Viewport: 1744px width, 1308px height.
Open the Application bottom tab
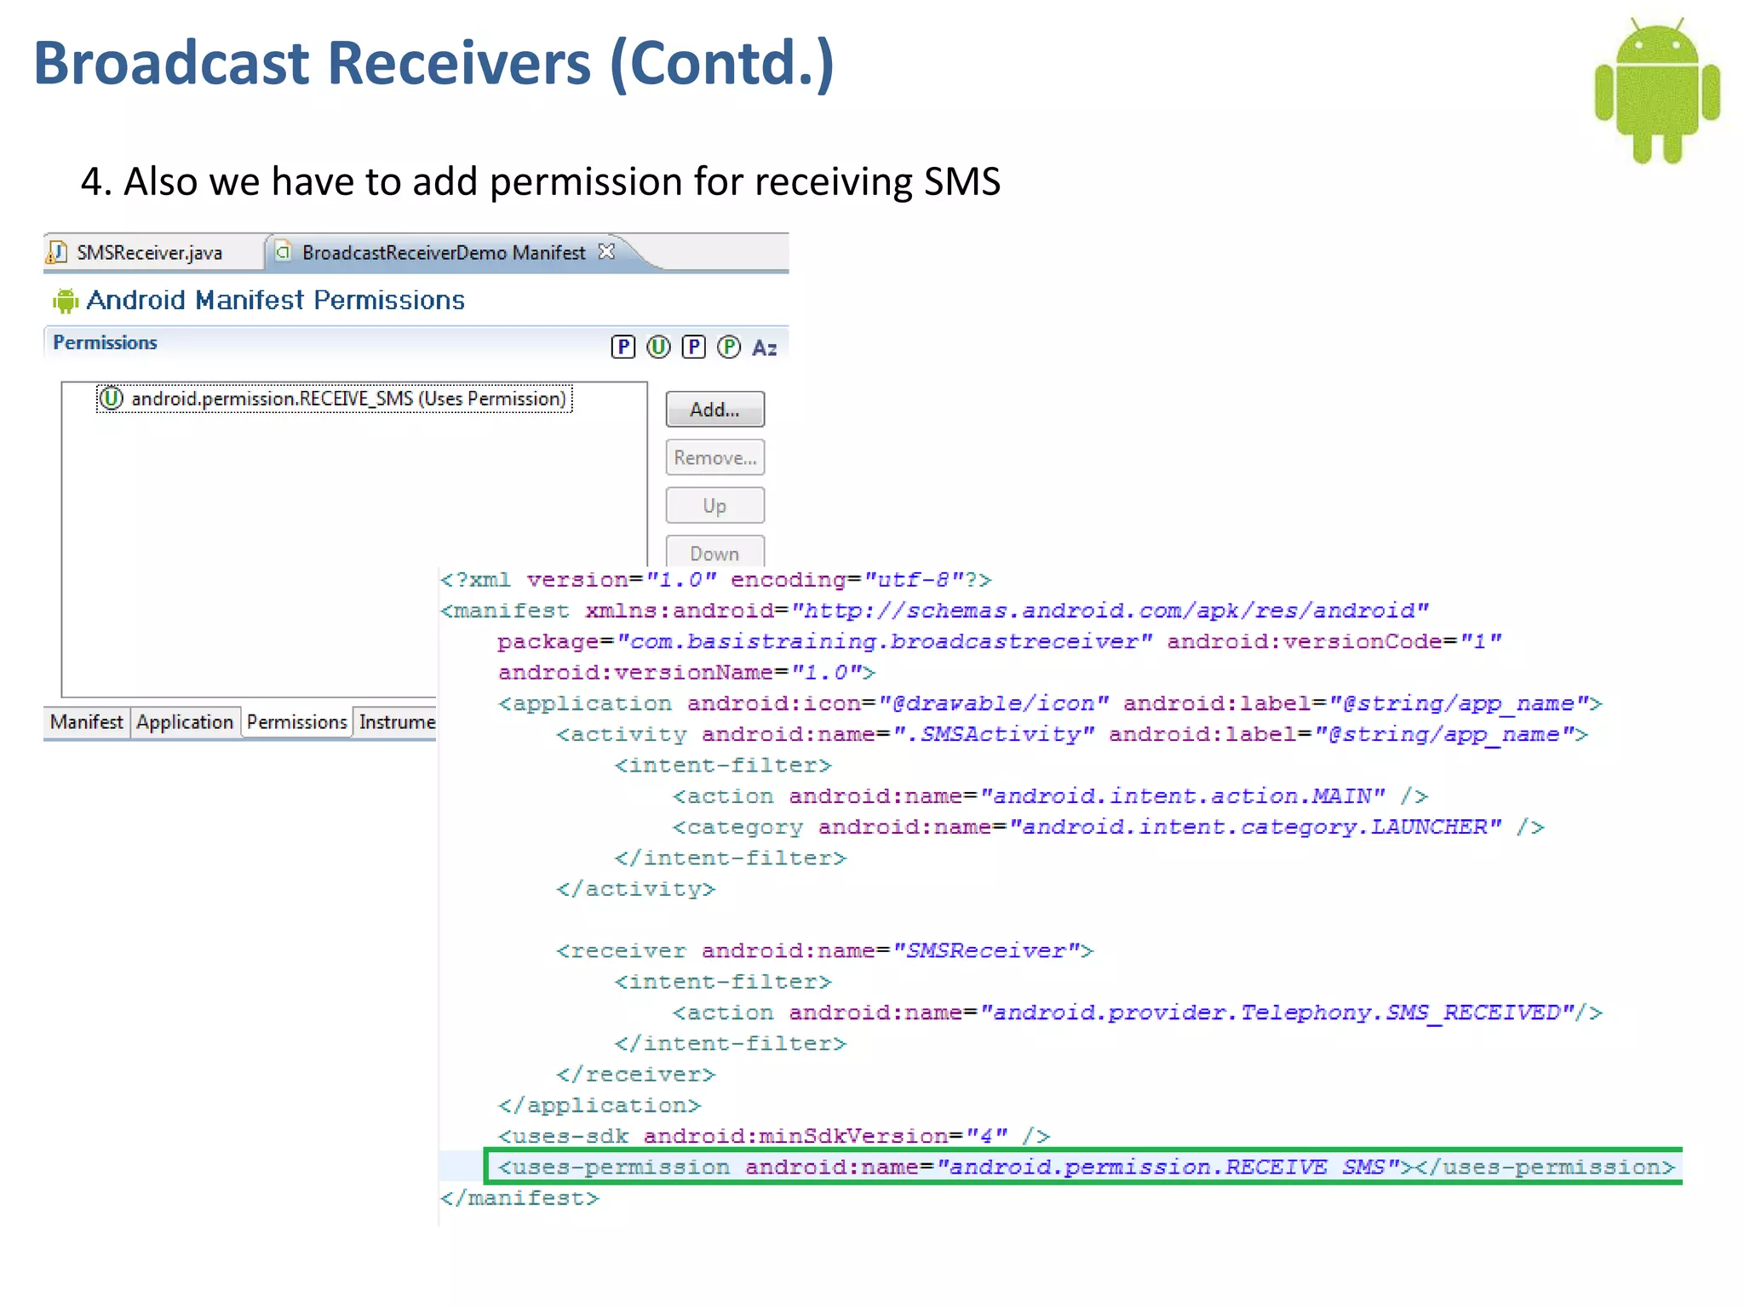click(x=185, y=722)
